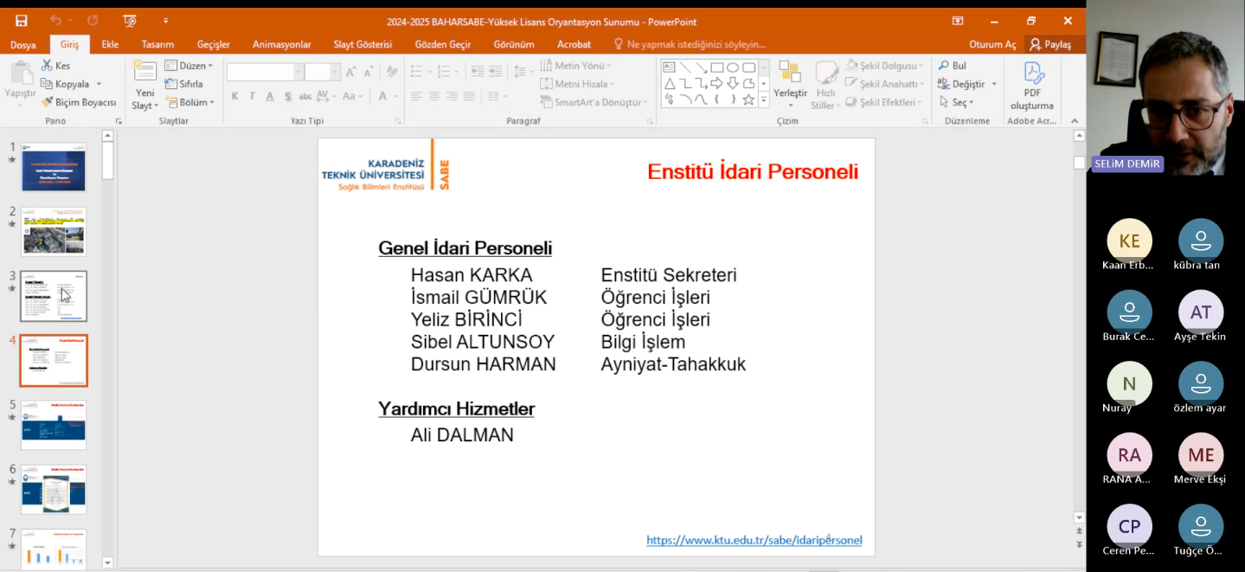Click the Paylaş share icon

click(x=1035, y=44)
